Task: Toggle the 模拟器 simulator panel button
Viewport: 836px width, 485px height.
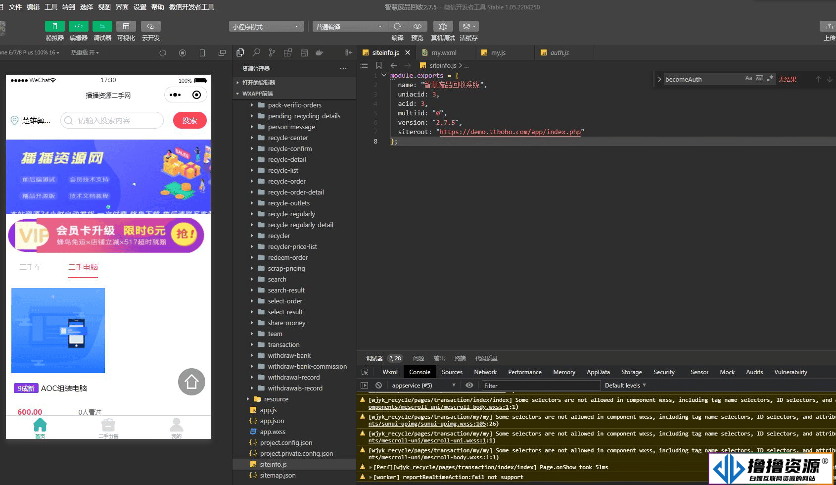Action: coord(54,26)
